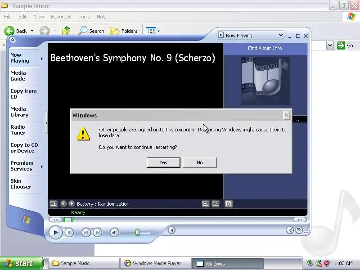Expand the Now Playing submenu arrow
The image size is (360, 270).
pos(42,58)
